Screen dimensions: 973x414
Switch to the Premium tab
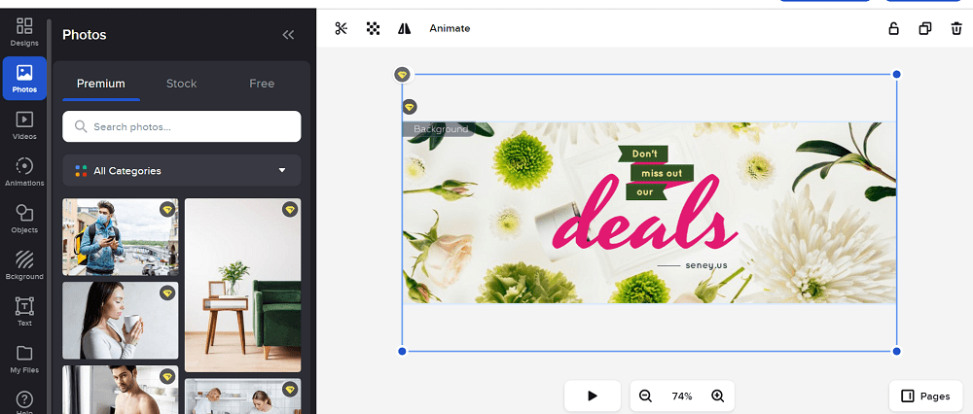click(x=101, y=84)
